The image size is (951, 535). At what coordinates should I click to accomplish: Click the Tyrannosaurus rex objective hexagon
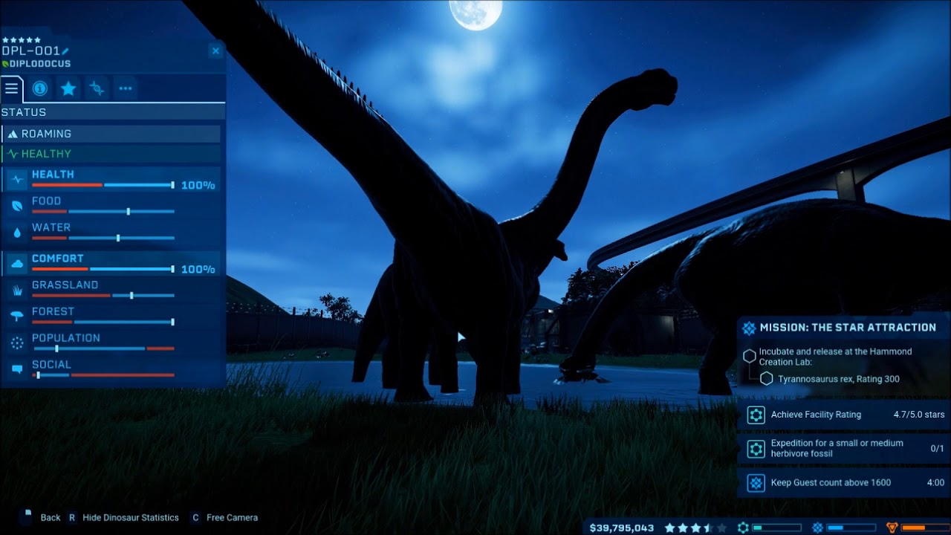click(766, 379)
